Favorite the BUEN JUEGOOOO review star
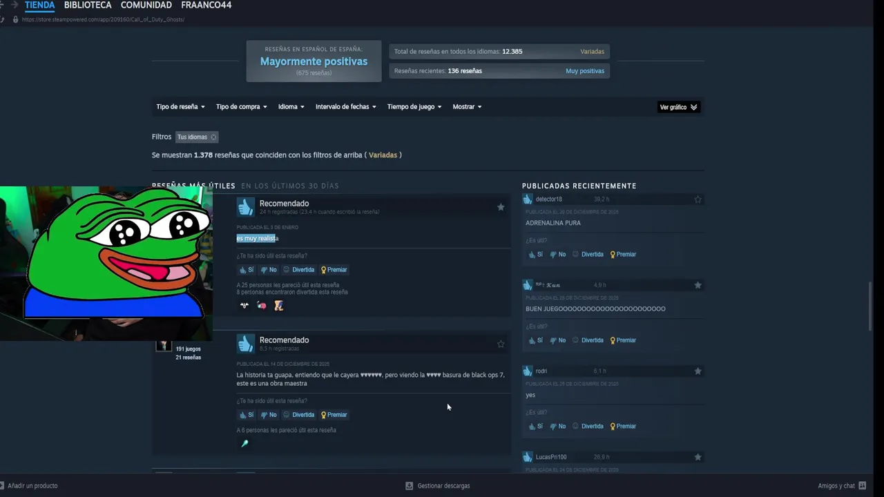Screen dimensions: 884x497 point(698,285)
